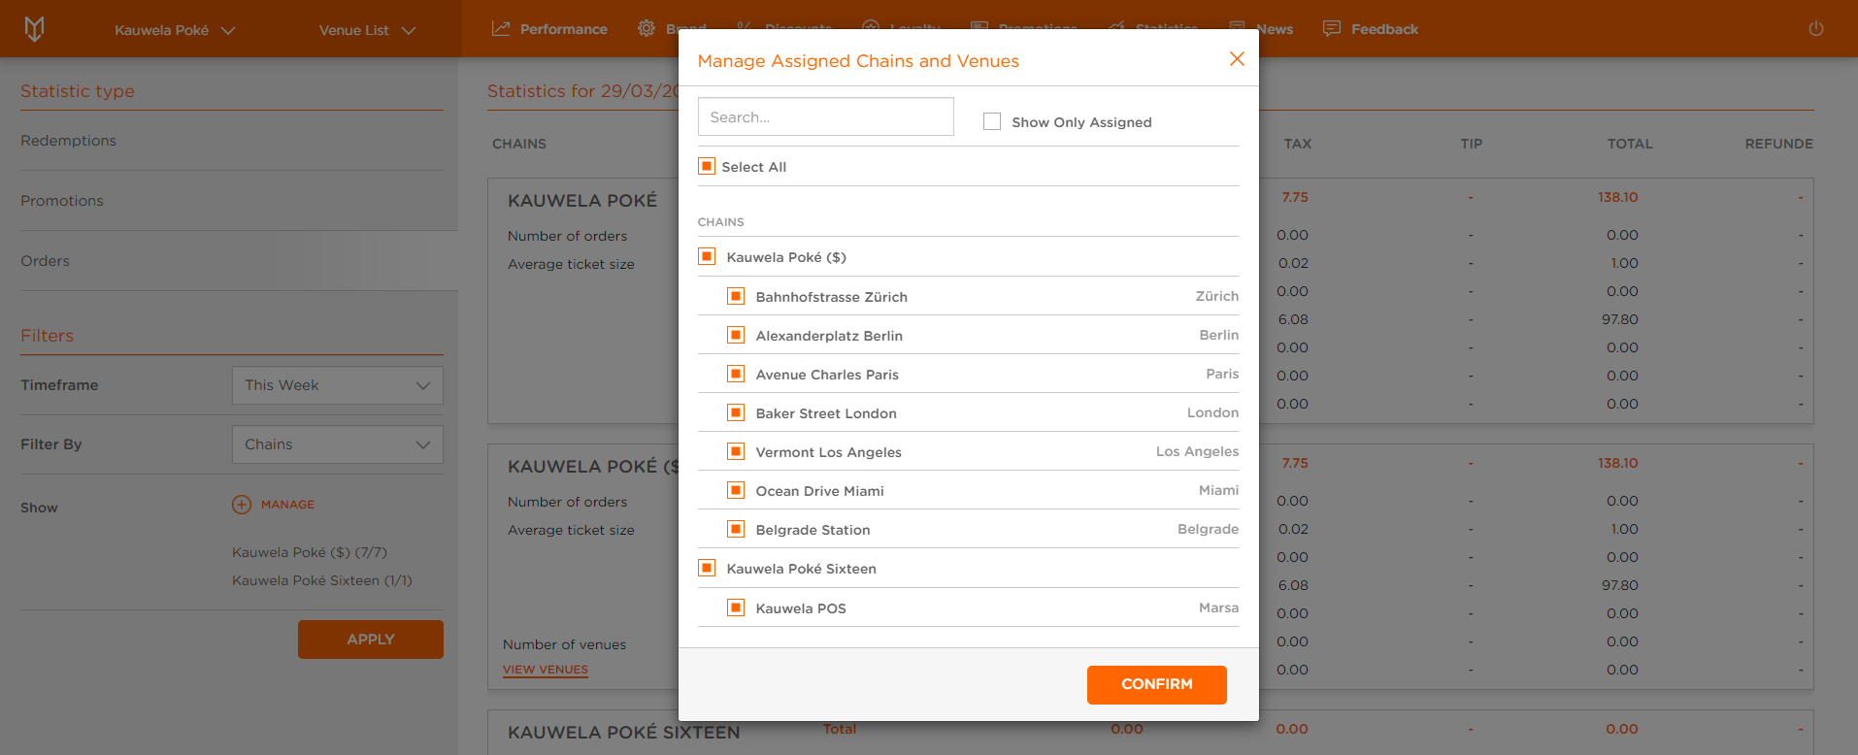Select Orders statistic type

point(45,261)
